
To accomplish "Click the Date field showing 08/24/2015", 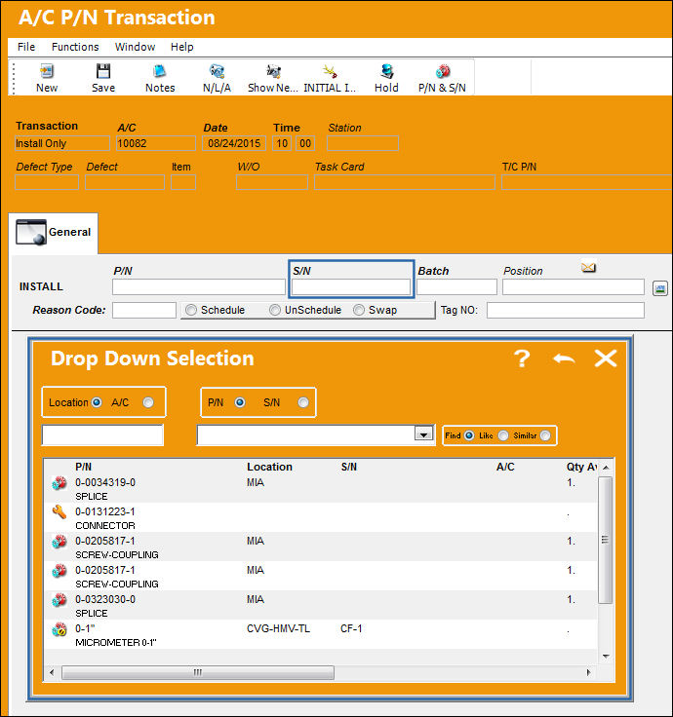I will point(234,143).
